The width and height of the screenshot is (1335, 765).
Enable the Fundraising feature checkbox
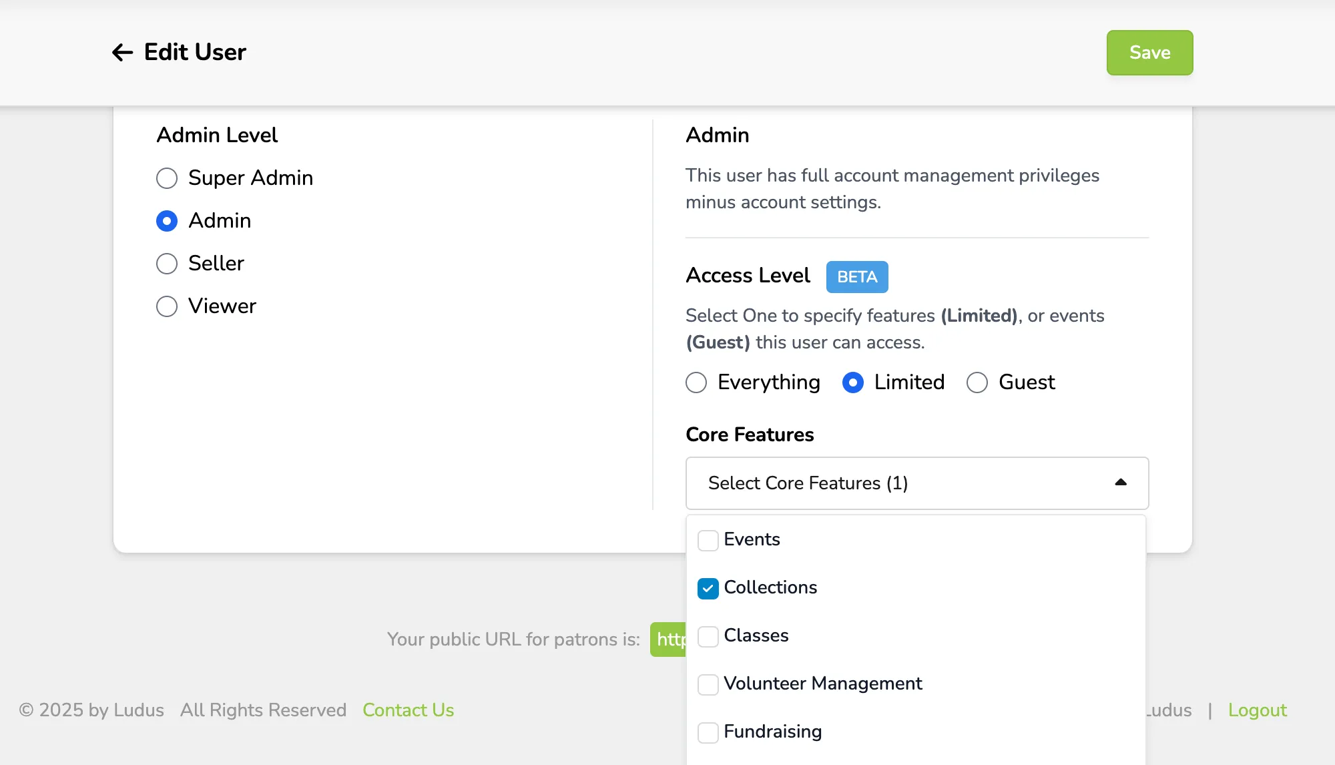click(708, 732)
